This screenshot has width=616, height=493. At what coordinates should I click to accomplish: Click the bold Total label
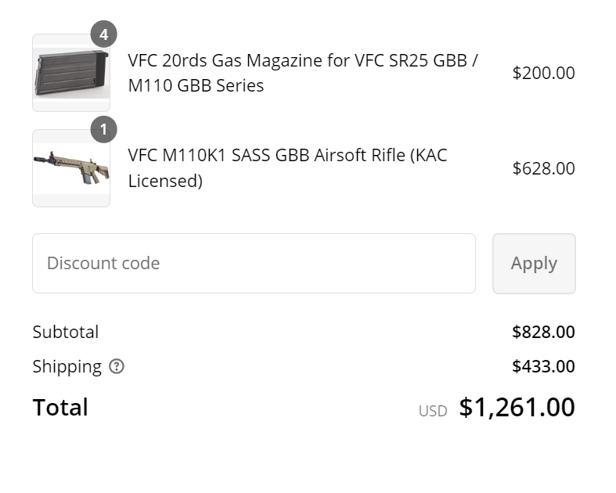tap(60, 408)
